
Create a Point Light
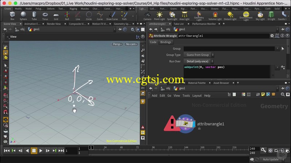pyautogui.click(x=159, y=16)
